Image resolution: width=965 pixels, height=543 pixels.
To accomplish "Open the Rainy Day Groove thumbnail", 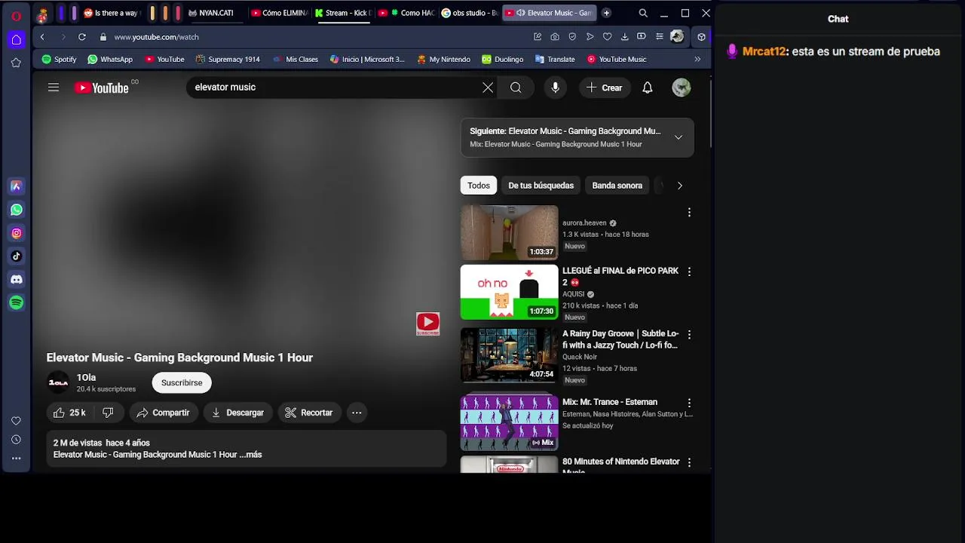I will (510, 355).
